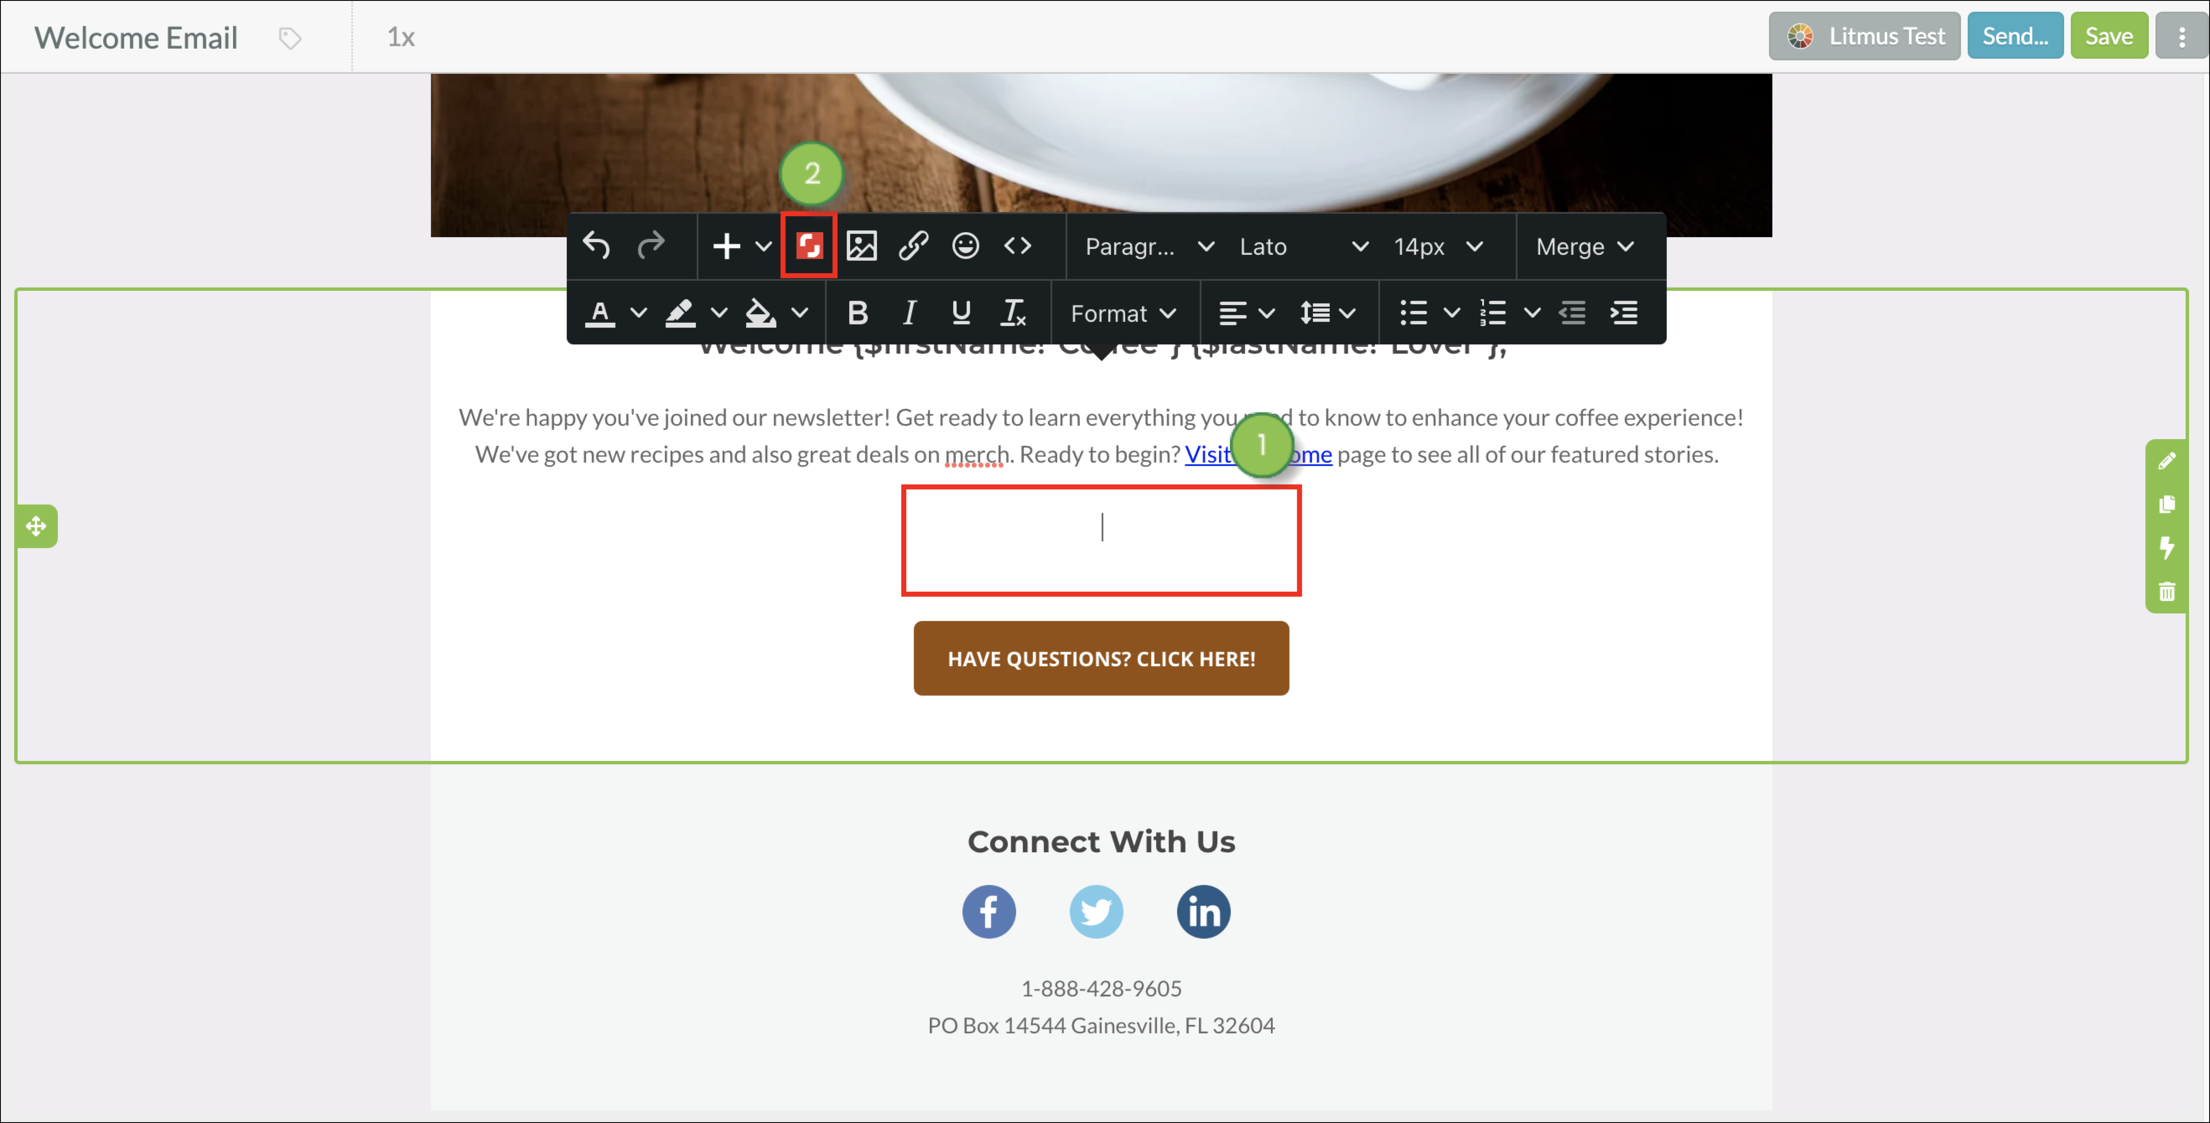Delete block with trash icon
This screenshot has height=1123, width=2210.
coord(2166,591)
